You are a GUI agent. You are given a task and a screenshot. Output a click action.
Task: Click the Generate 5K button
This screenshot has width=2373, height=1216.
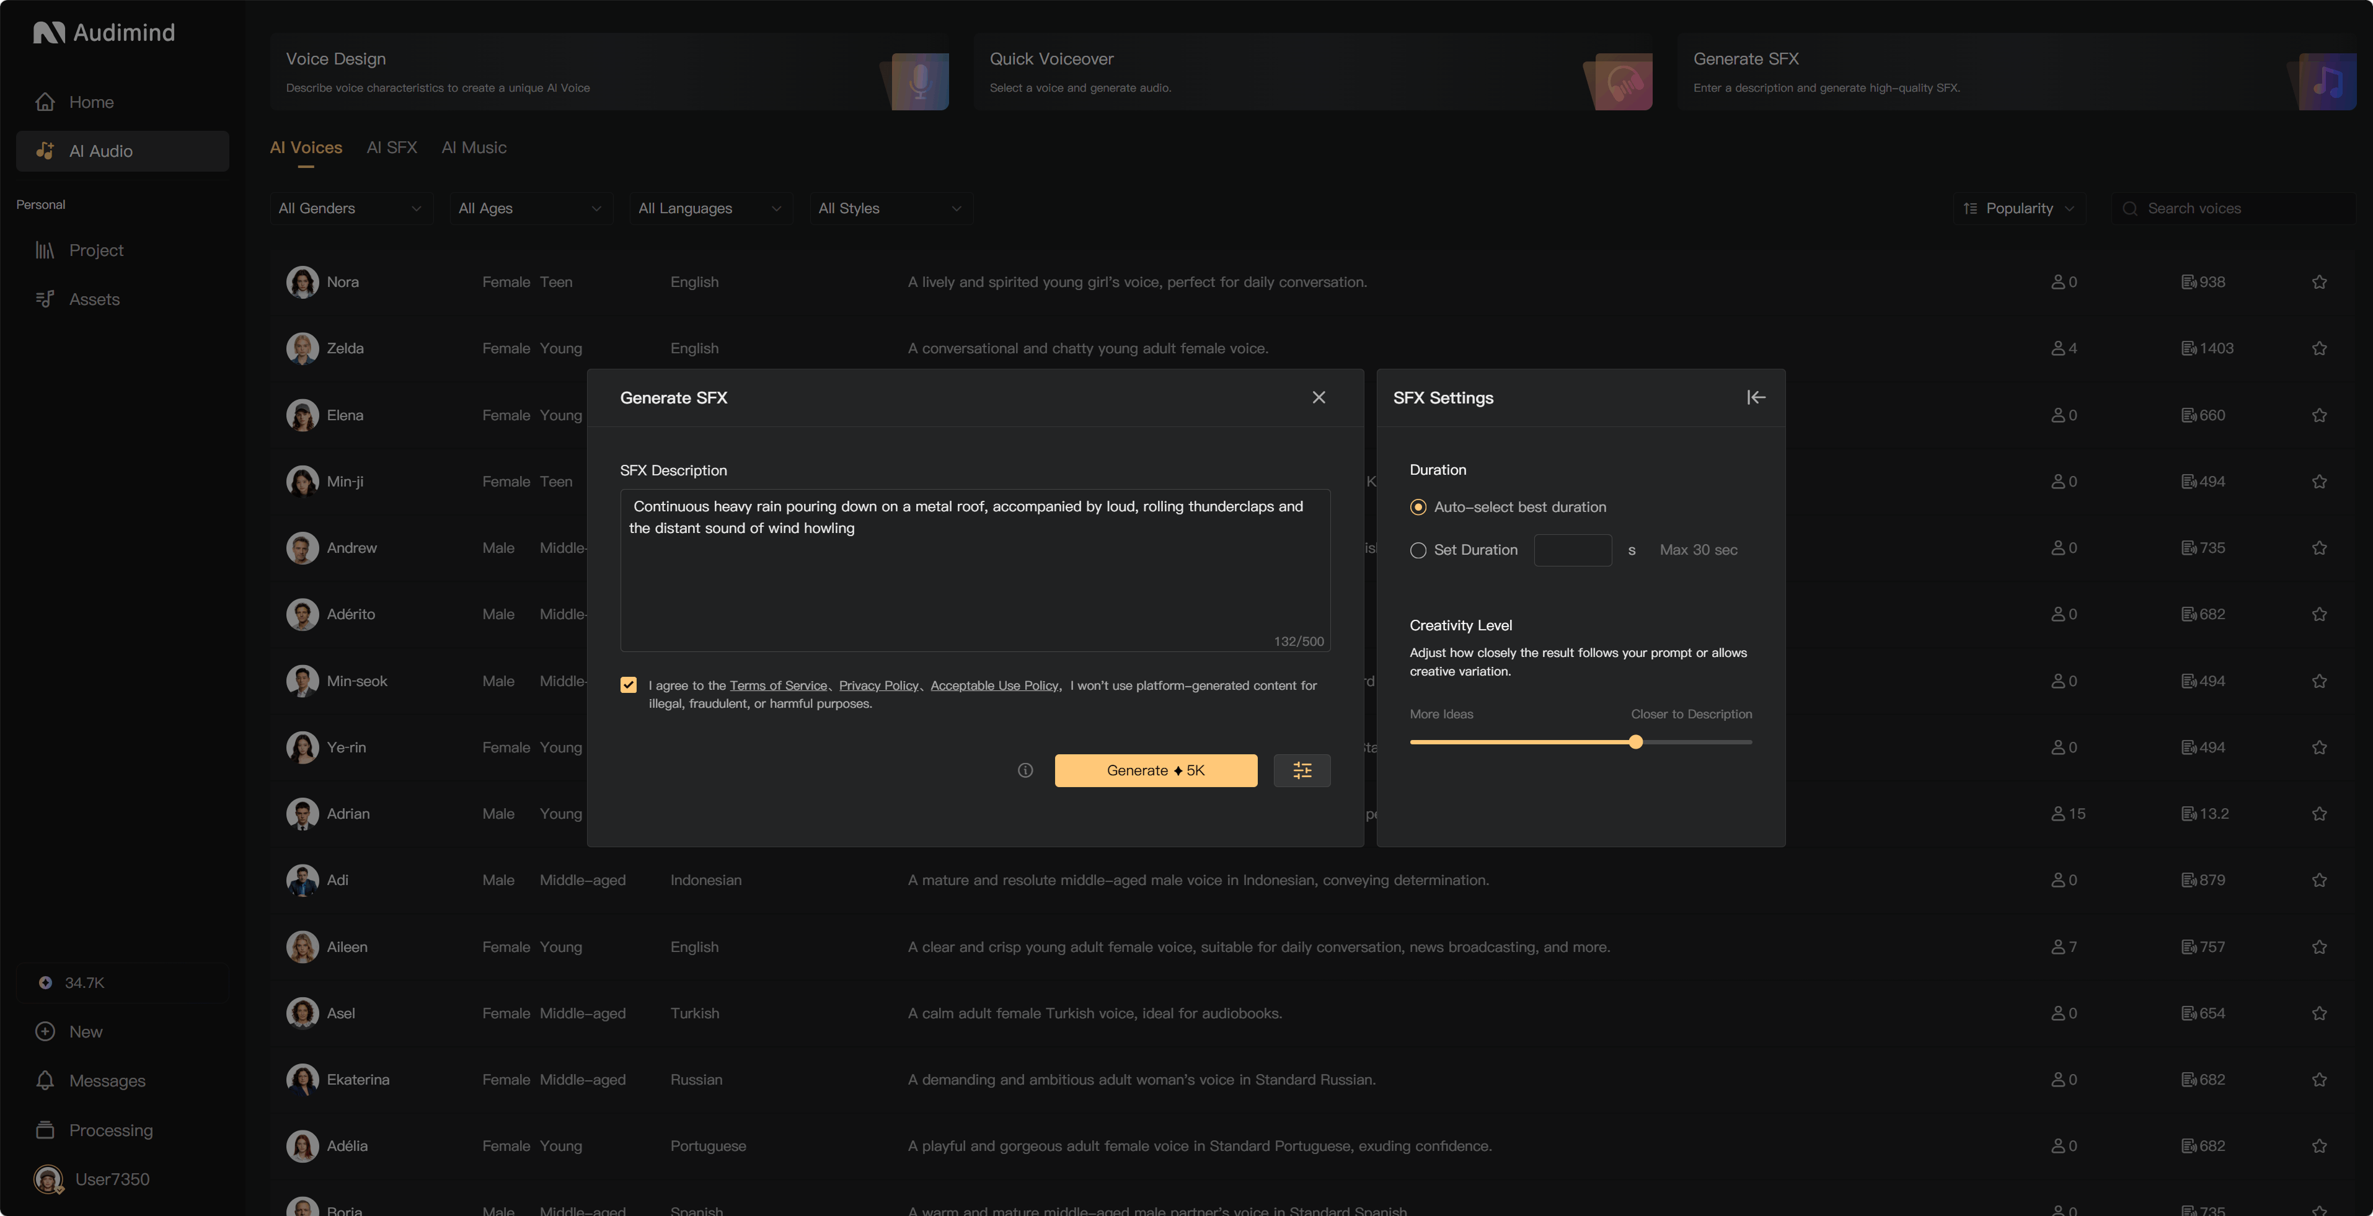coord(1155,770)
